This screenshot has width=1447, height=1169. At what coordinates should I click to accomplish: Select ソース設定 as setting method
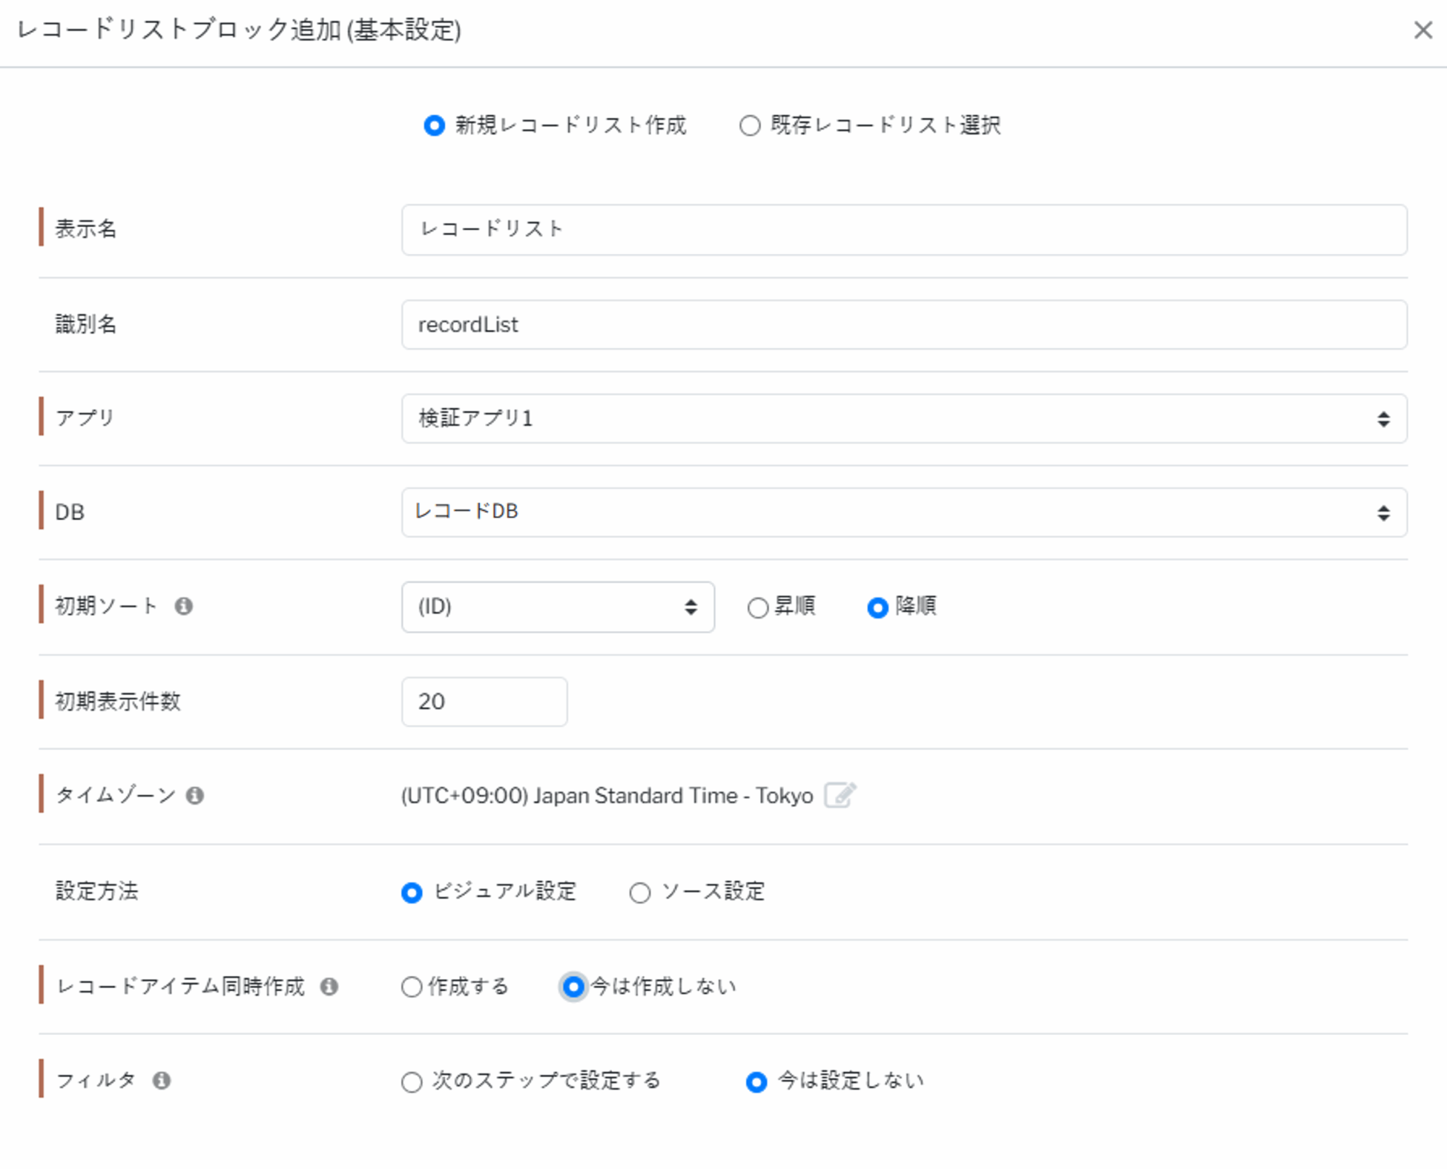[x=640, y=893]
